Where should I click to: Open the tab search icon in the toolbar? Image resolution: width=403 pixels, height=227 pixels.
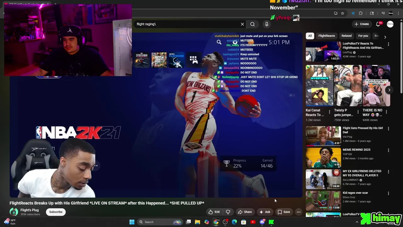[372, 13]
